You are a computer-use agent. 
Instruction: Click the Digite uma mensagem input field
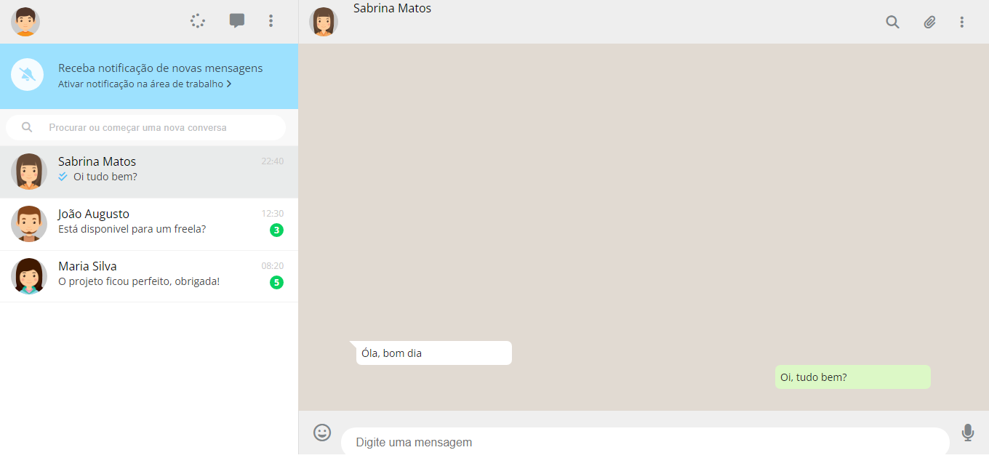pos(640,442)
